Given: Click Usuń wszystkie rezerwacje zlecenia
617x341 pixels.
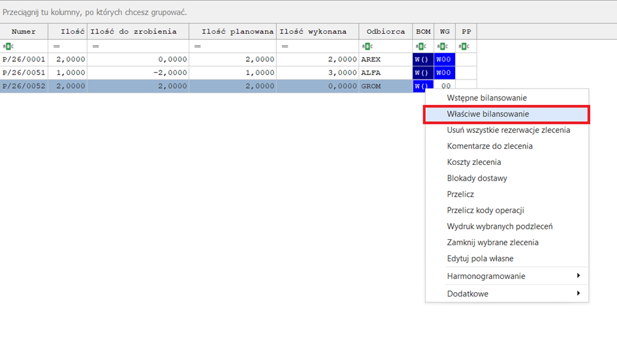Looking at the screenshot, I should [508, 130].
